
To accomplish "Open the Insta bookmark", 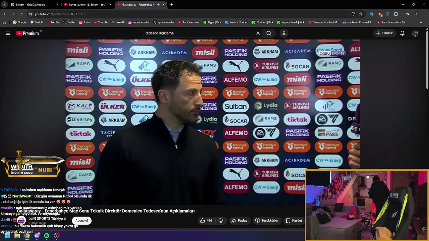I will 84,22.
